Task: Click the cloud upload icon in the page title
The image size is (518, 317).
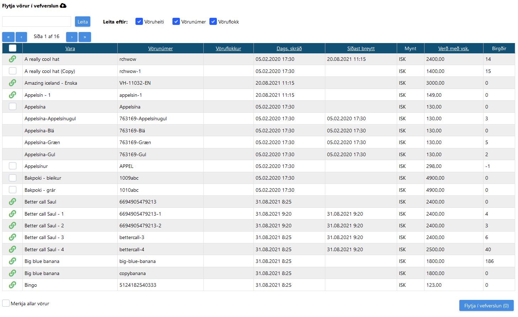Action: pyautogui.click(x=63, y=5)
